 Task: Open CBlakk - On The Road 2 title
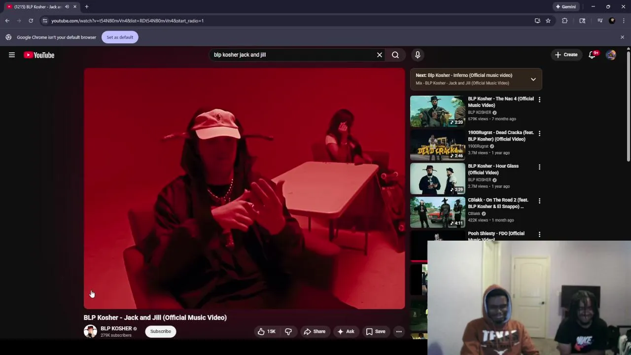[498, 203]
